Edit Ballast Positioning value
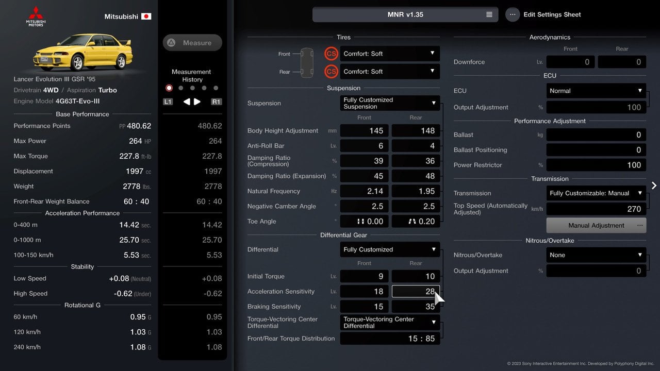This screenshot has height=371, width=660. tap(596, 150)
